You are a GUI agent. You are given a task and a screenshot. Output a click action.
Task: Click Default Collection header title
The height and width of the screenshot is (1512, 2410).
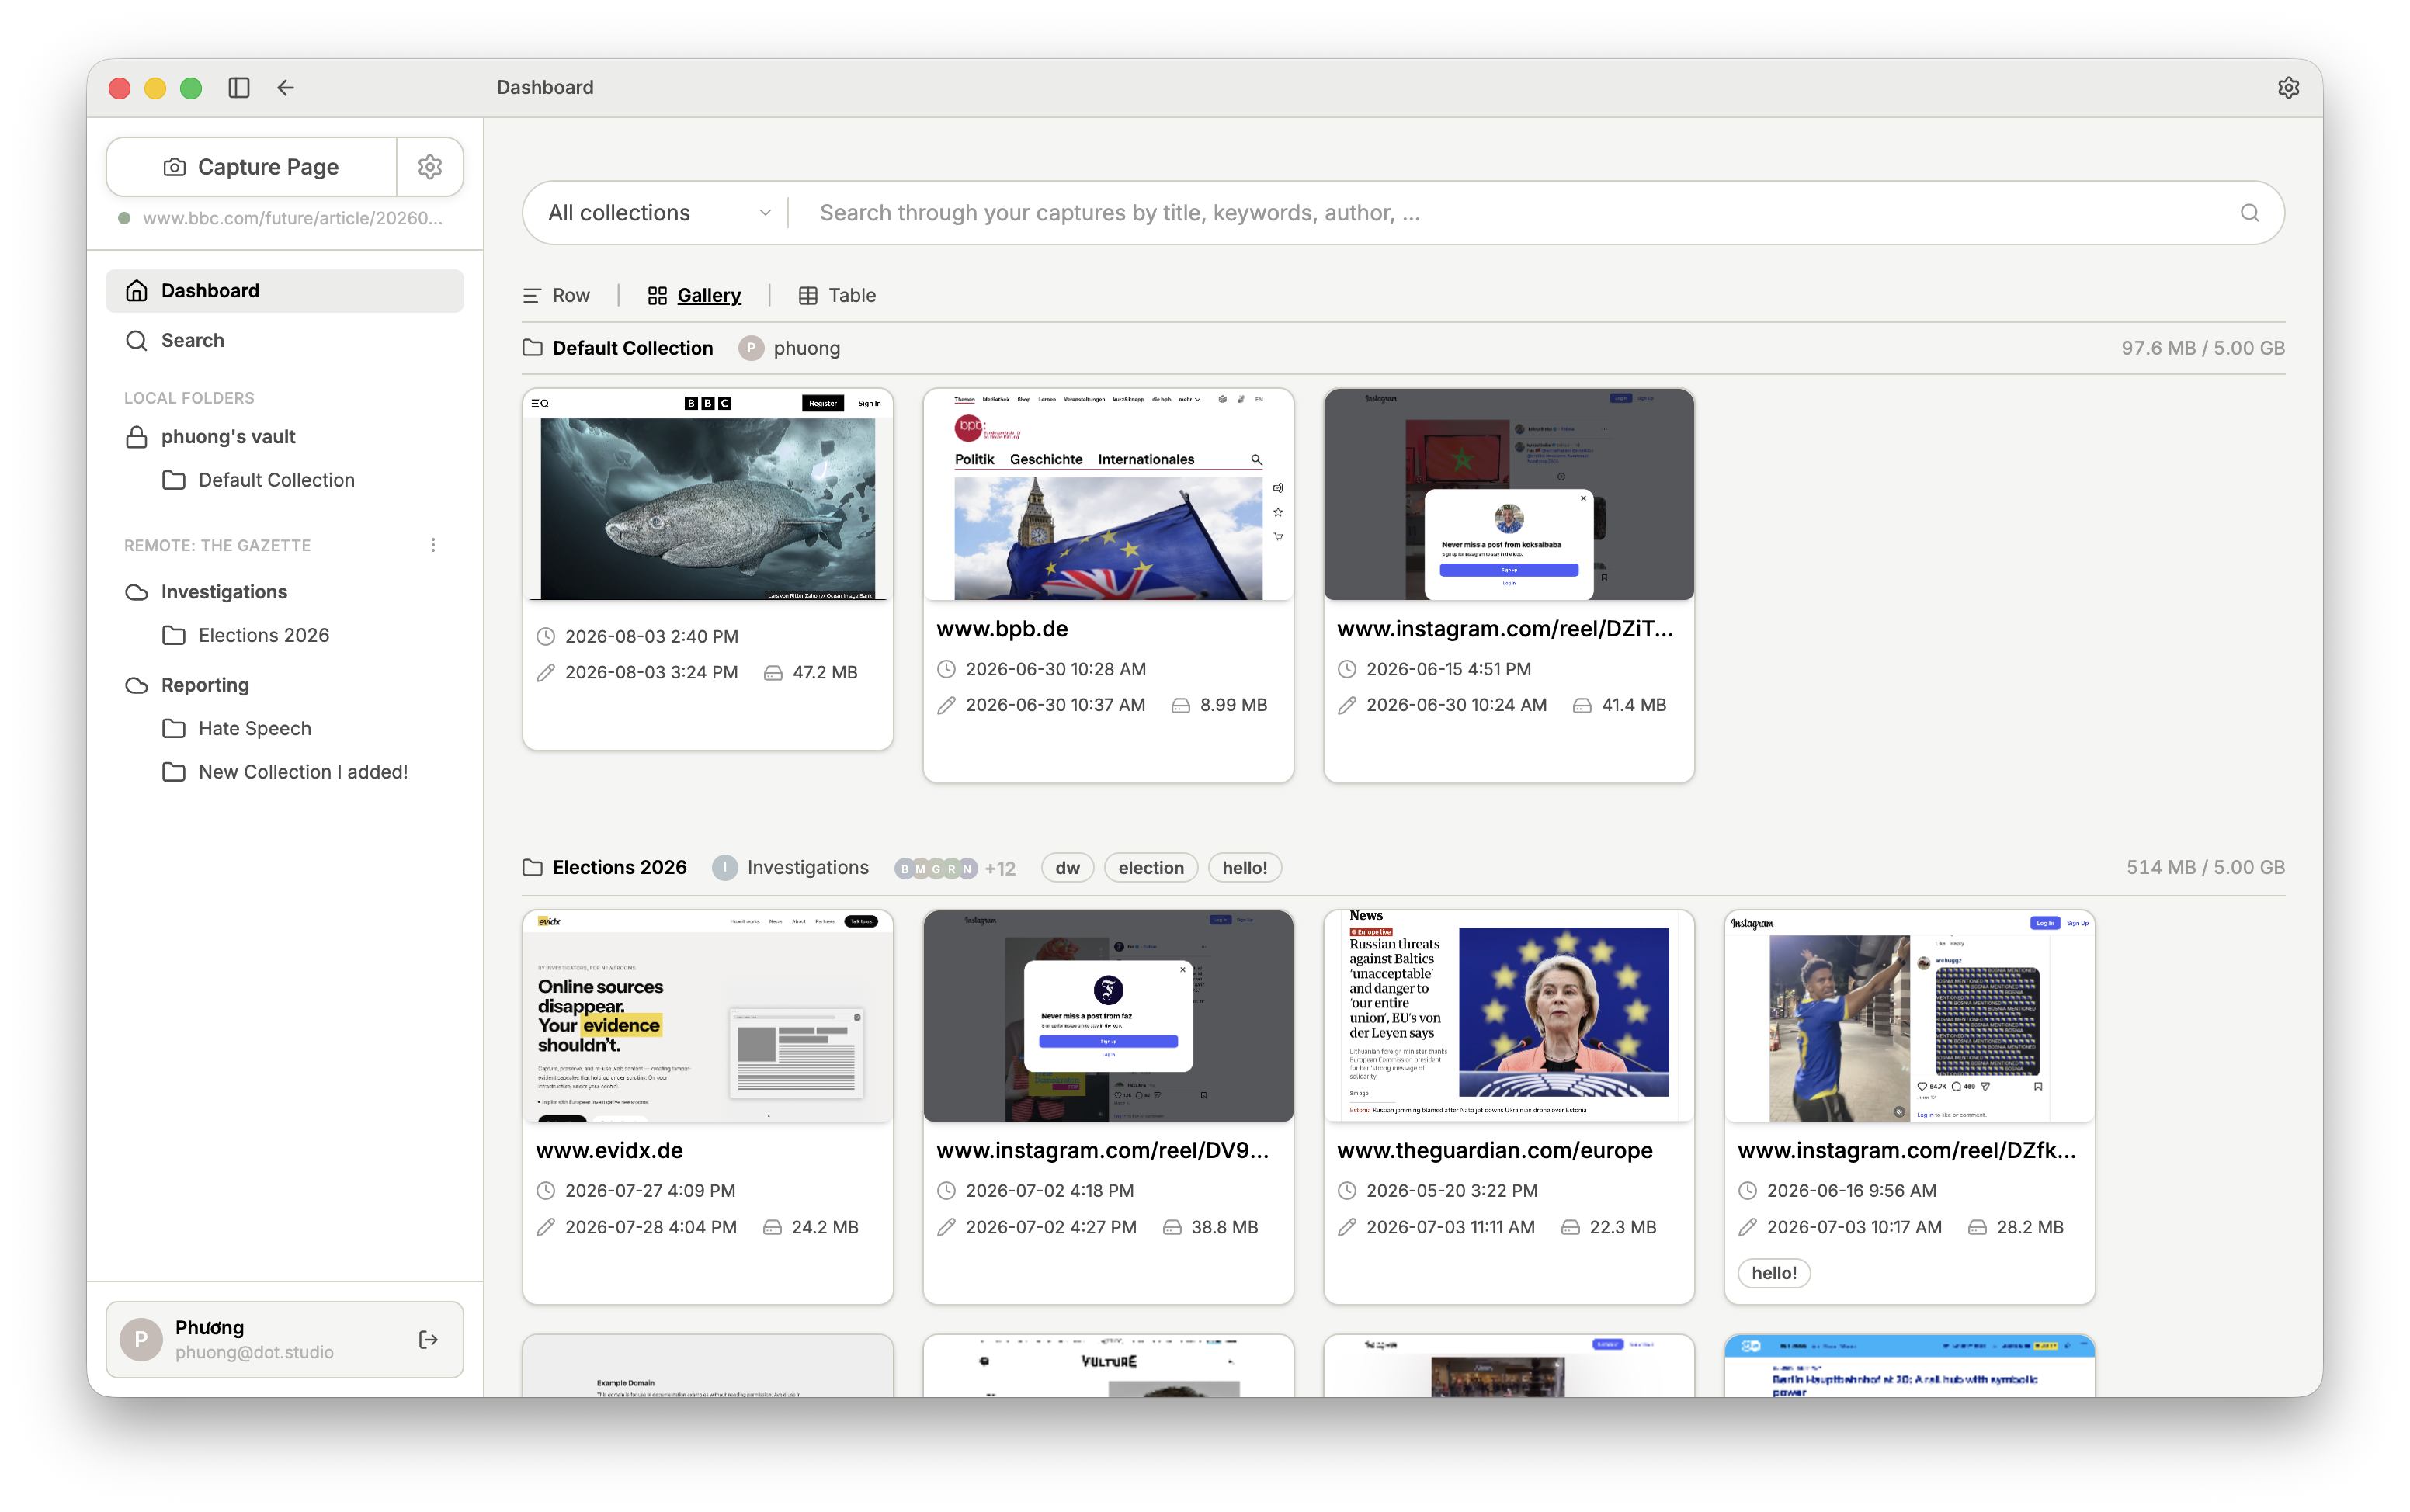coord(632,348)
